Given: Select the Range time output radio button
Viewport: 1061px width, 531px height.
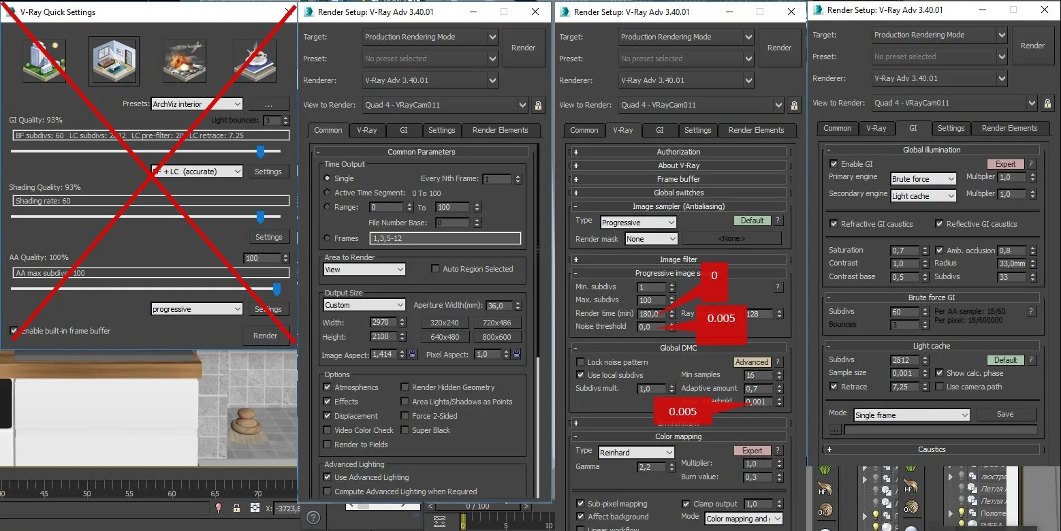Looking at the screenshot, I should (x=328, y=207).
